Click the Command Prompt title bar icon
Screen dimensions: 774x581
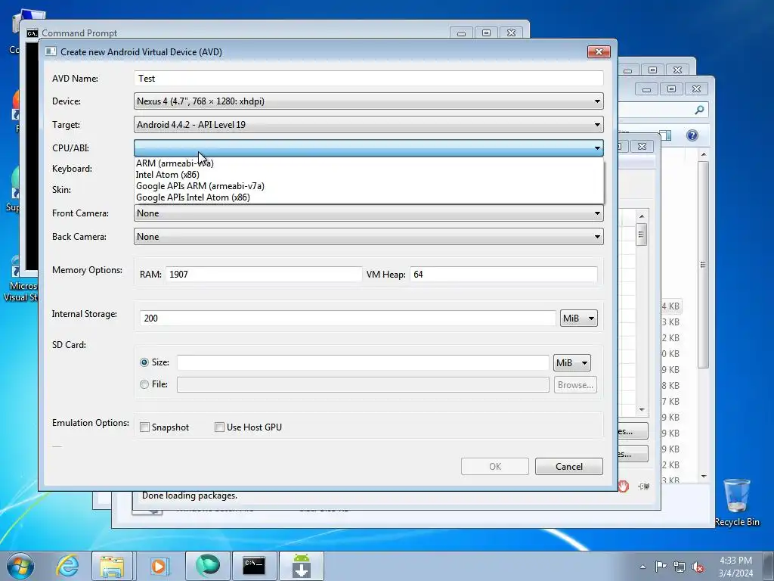pos(32,33)
